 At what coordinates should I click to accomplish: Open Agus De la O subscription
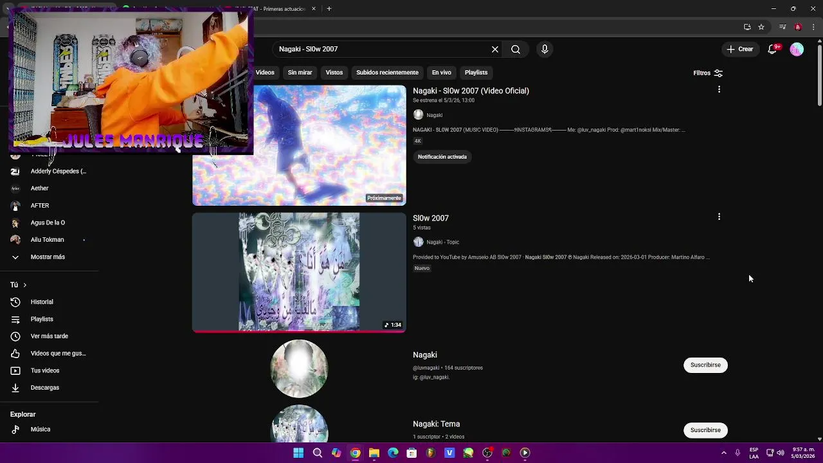click(49, 222)
